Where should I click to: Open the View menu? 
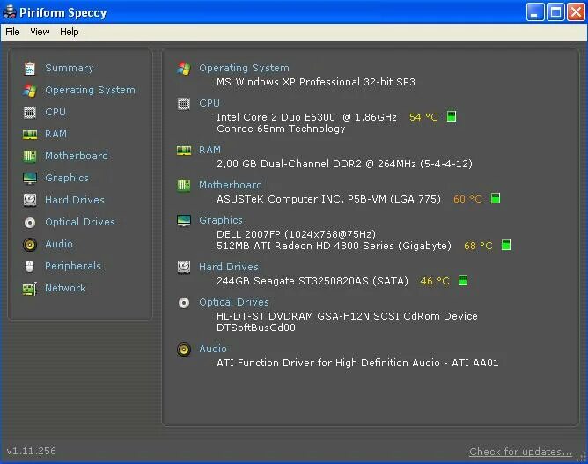click(40, 32)
